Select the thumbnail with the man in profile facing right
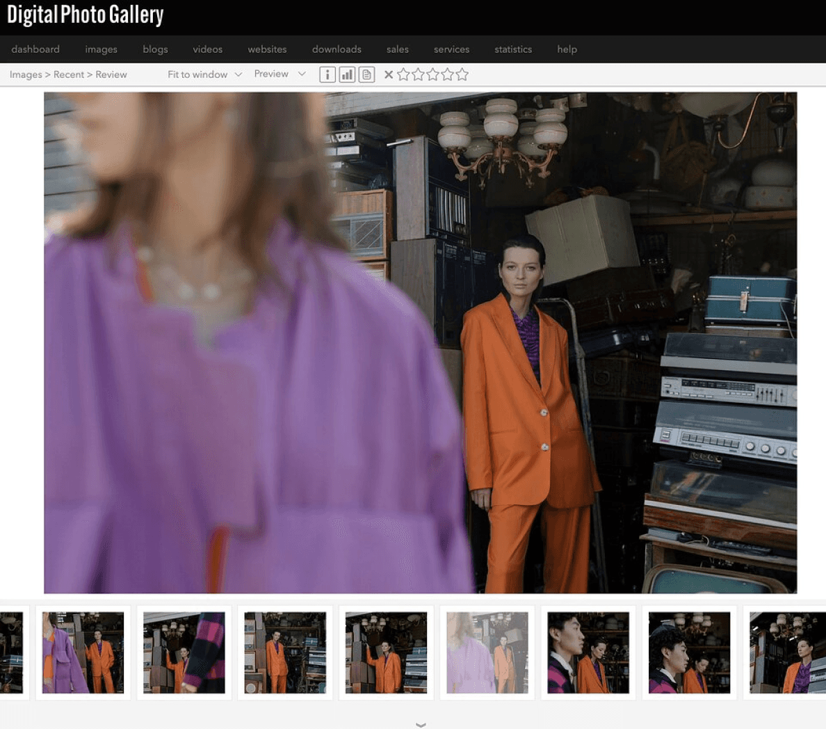 588,652
